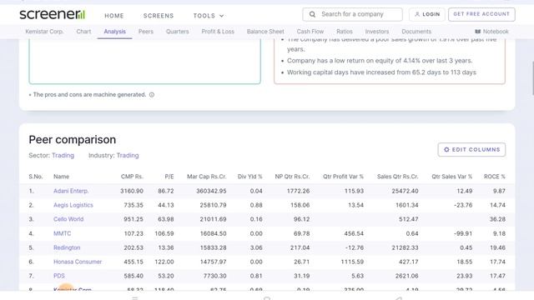Open the Ratios tab

345,32
